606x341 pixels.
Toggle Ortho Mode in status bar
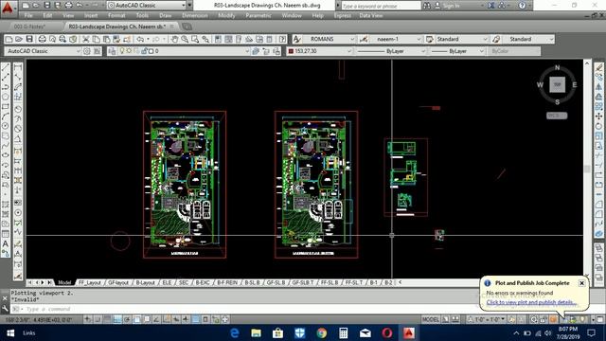click(117, 320)
